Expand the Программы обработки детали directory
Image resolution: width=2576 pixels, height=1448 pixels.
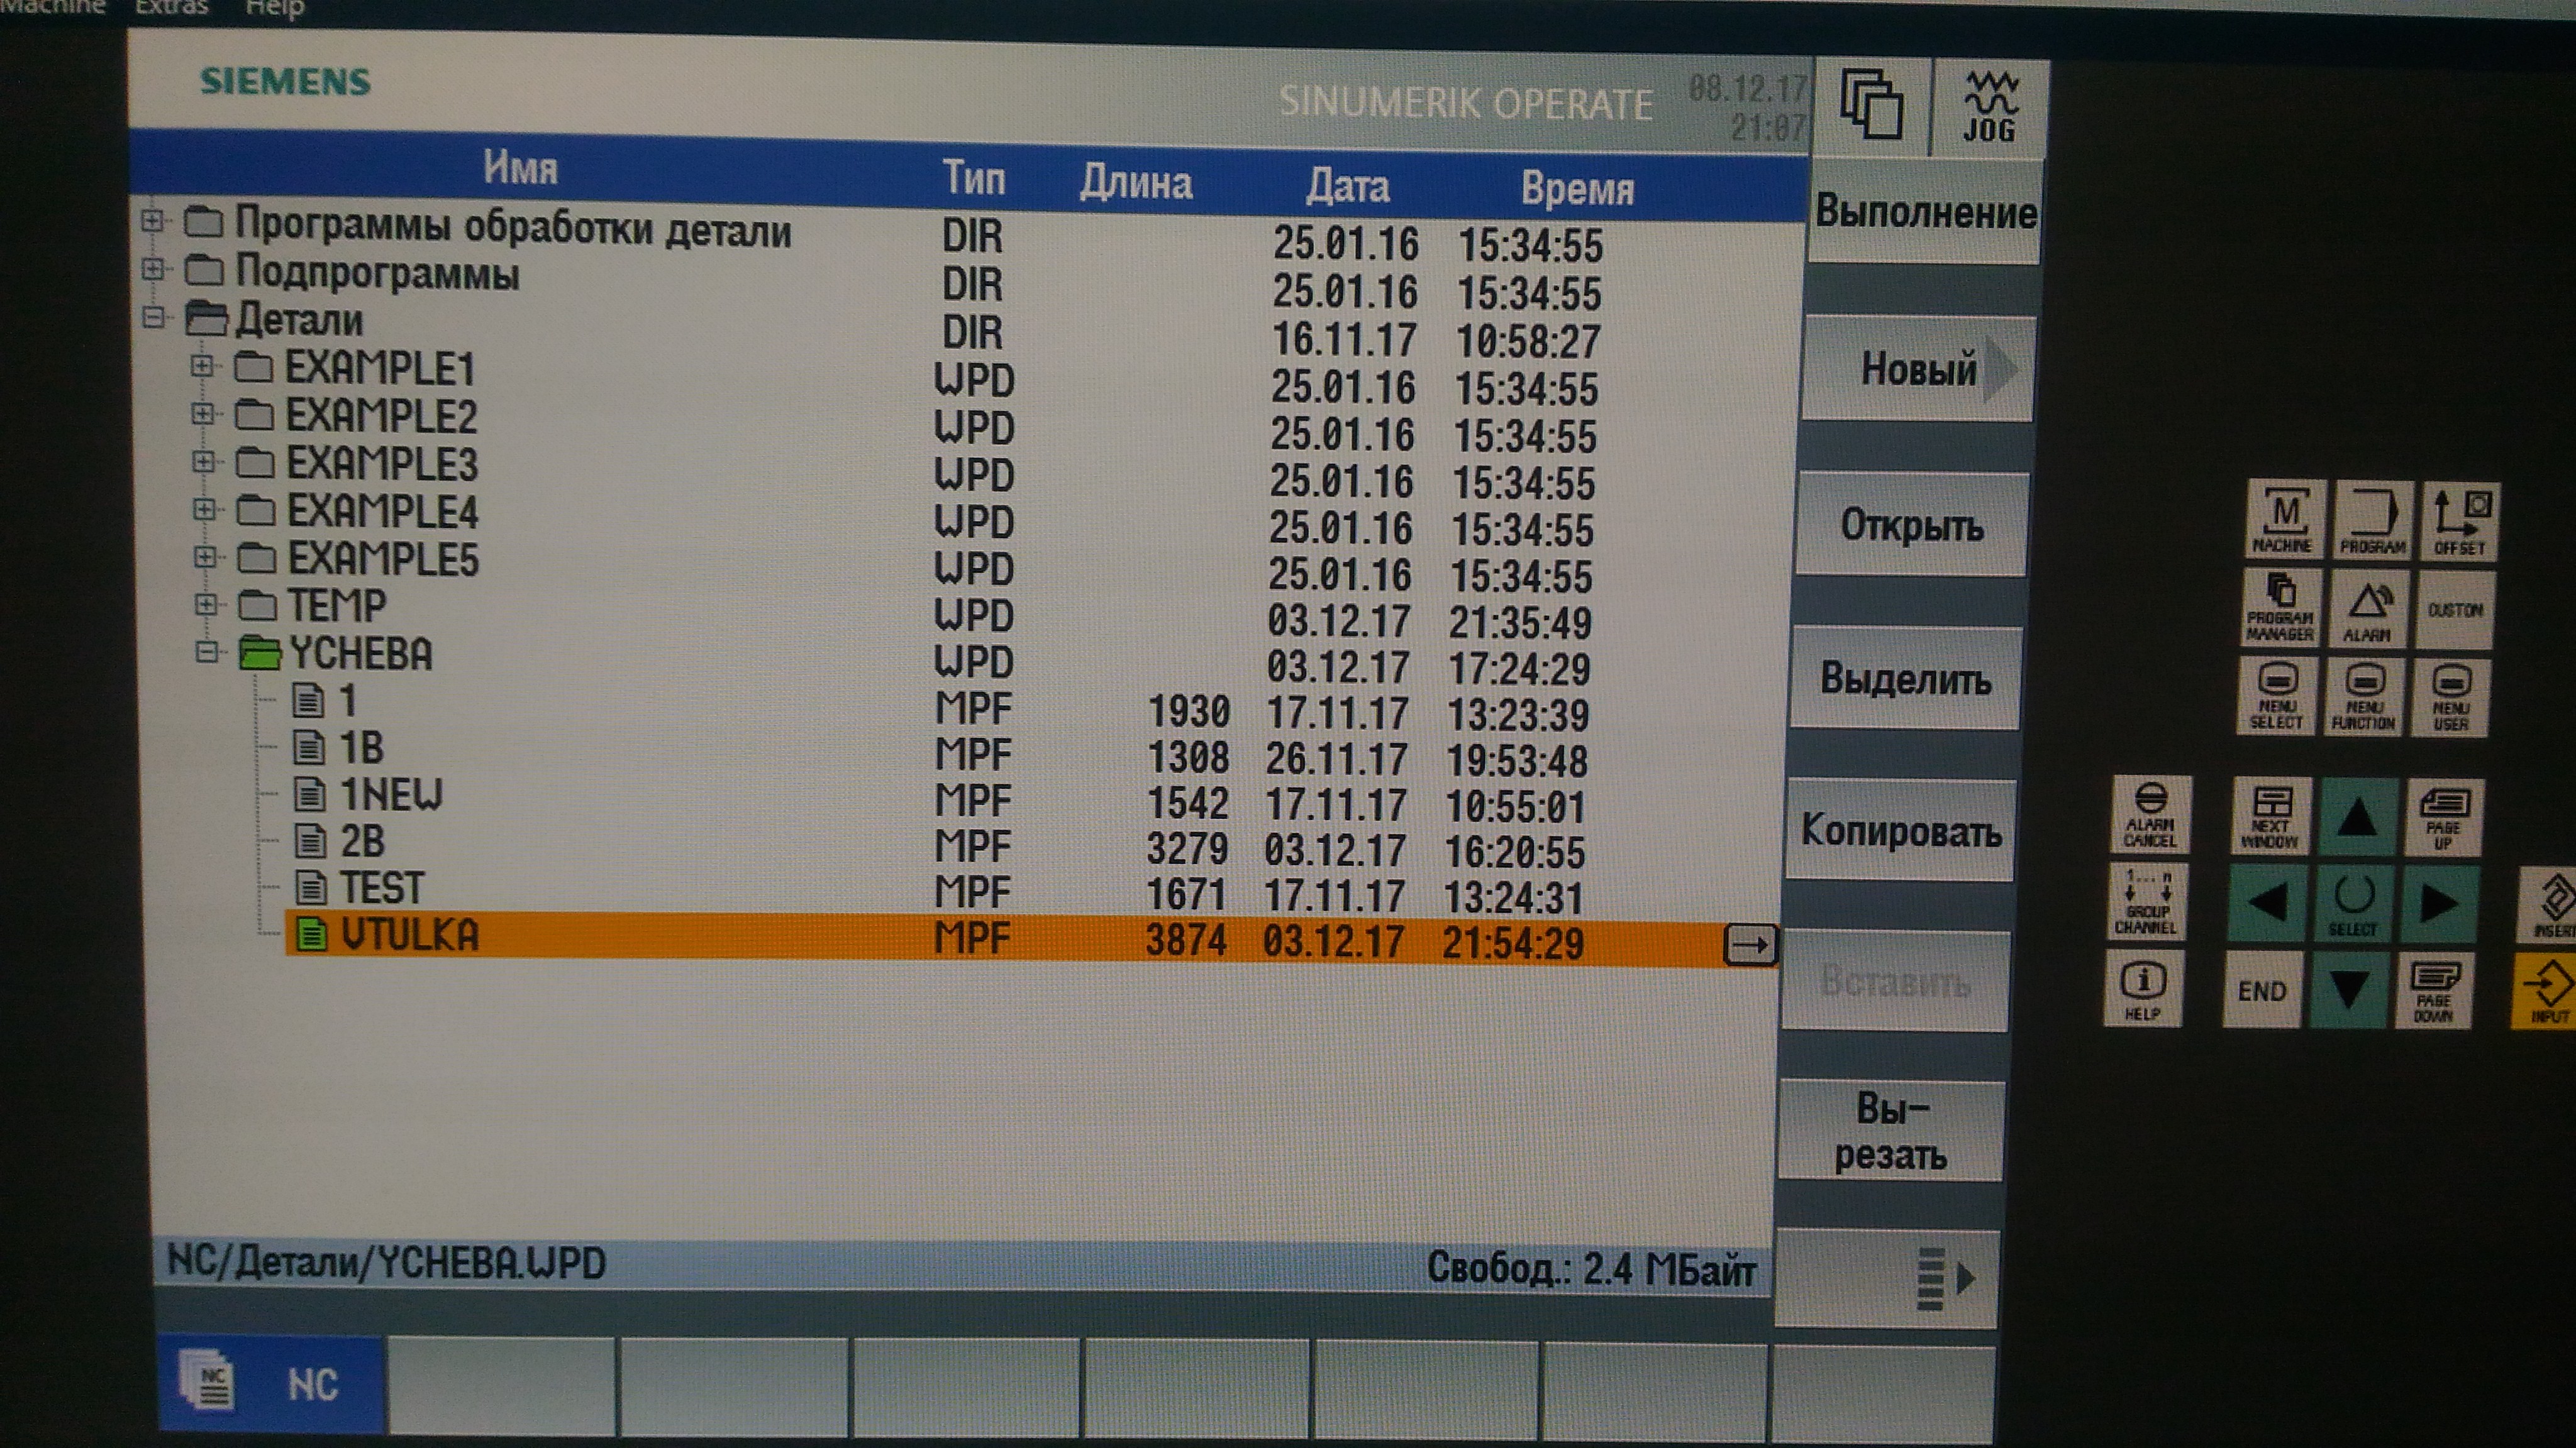click(x=152, y=220)
